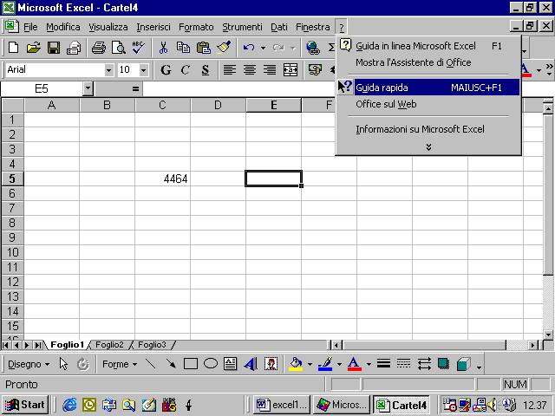
Task: Click the e-mail envelope icon next to Save
Action: pyautogui.click(x=74, y=48)
